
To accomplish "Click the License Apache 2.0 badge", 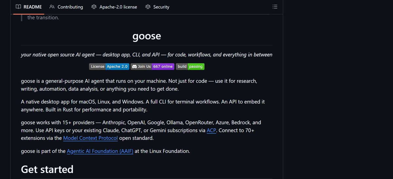I will (x=109, y=66).
